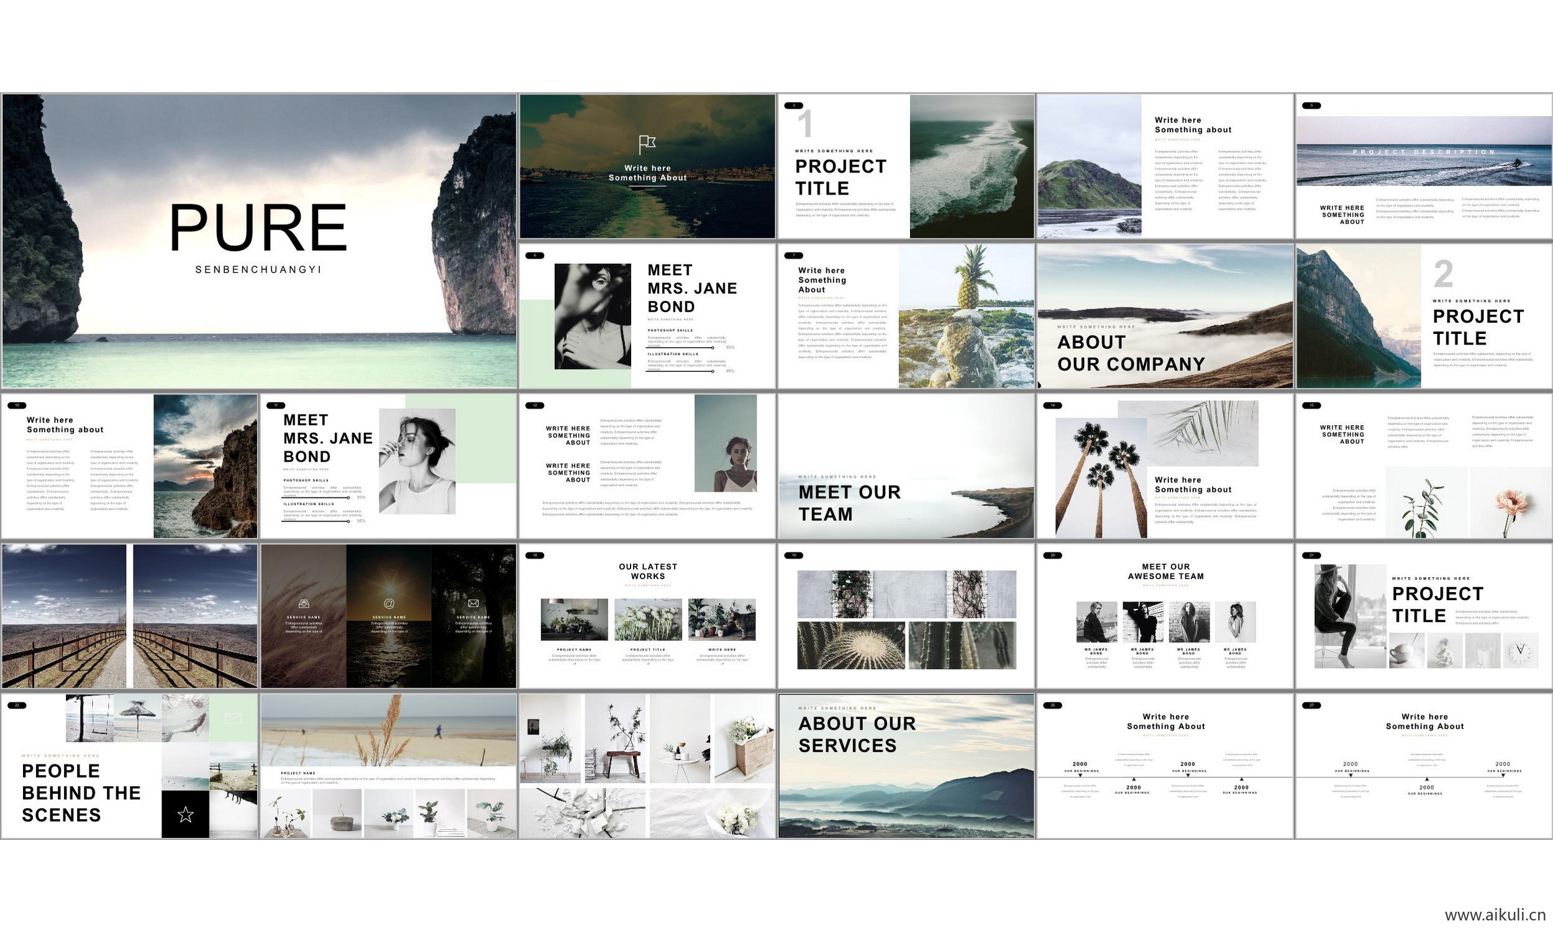Click the envelope icon on dark forest panel
This screenshot has height=931, width=1553.
473,603
